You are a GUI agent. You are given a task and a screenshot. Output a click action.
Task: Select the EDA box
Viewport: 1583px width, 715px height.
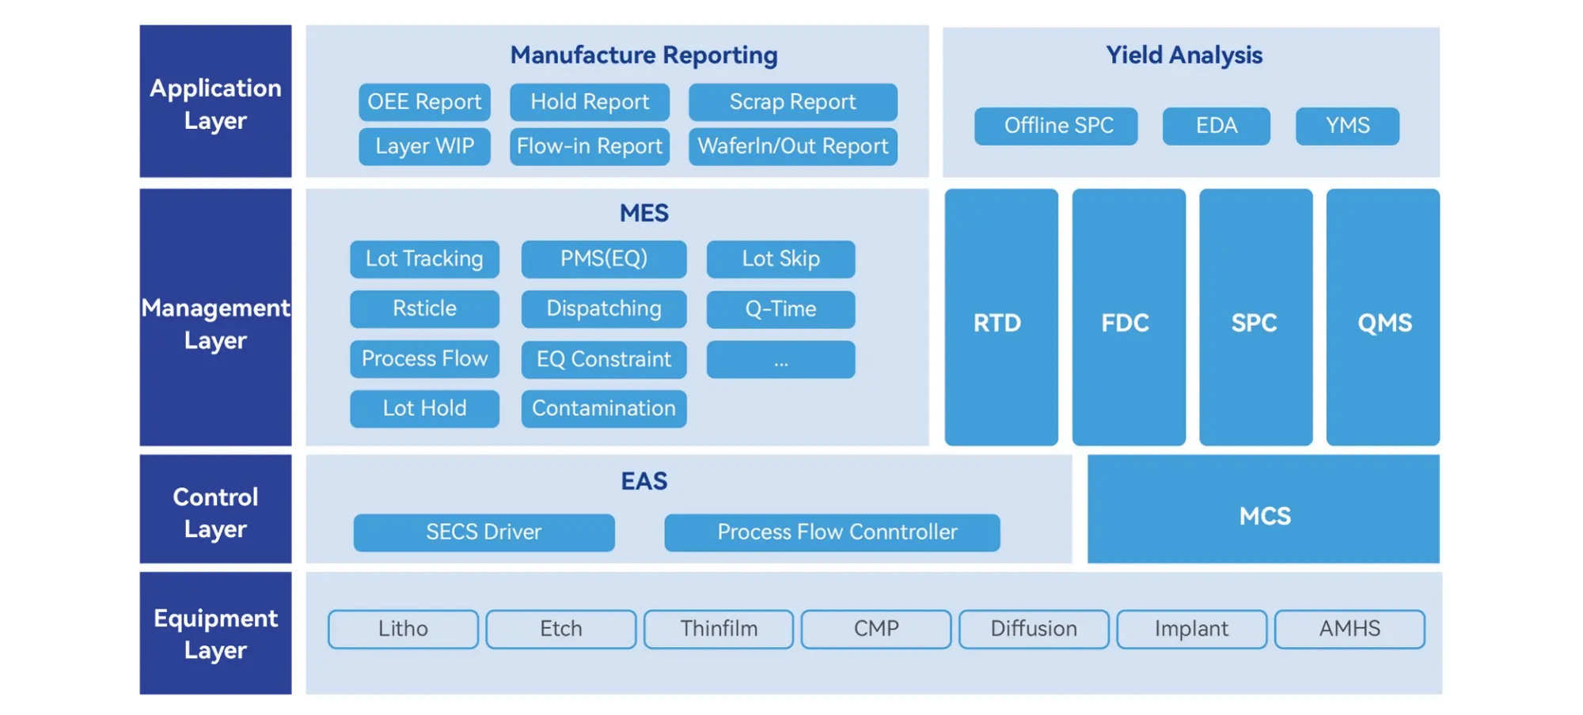[x=1217, y=126]
